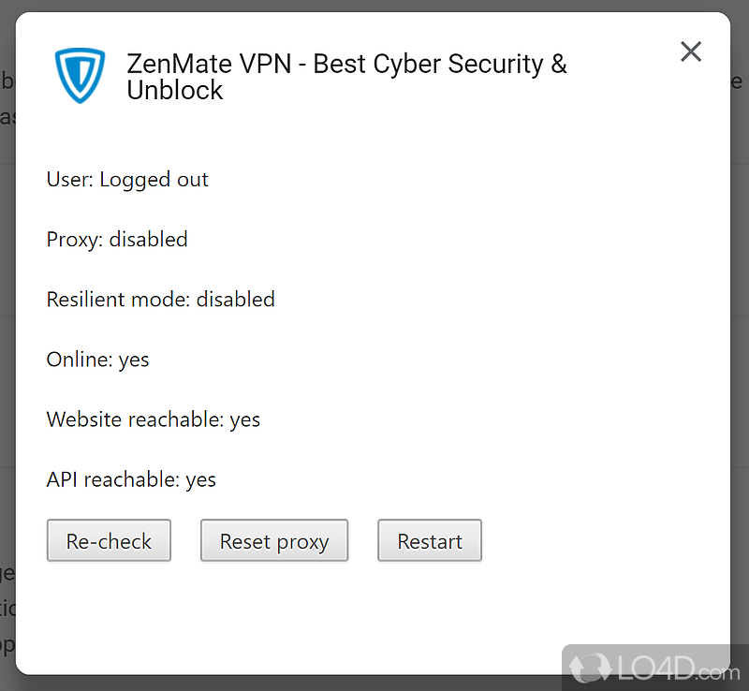Click the LO4D globe watermark icon
The height and width of the screenshot is (691, 749).
(590, 666)
